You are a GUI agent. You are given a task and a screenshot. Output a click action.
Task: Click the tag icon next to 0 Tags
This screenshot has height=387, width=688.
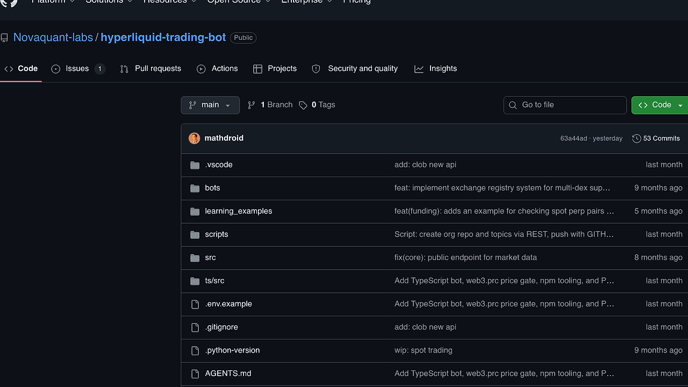point(303,105)
